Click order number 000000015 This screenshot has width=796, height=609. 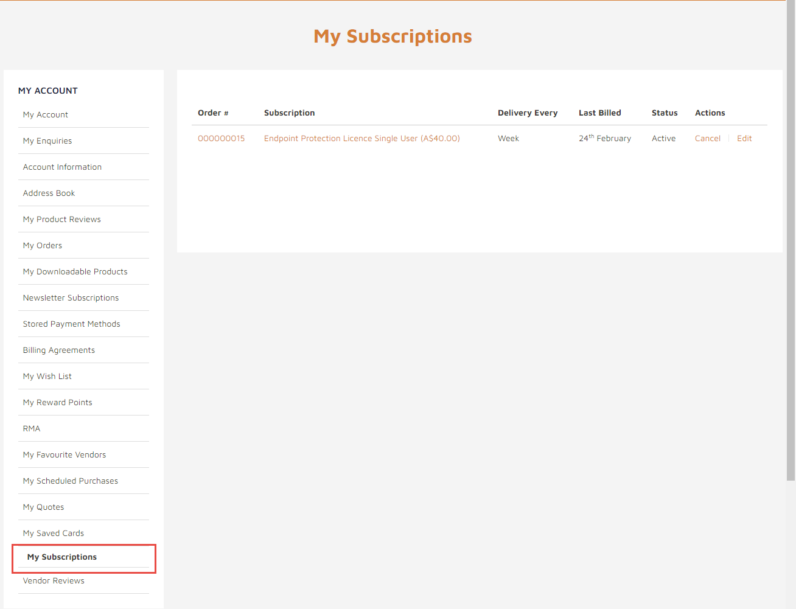click(x=222, y=138)
